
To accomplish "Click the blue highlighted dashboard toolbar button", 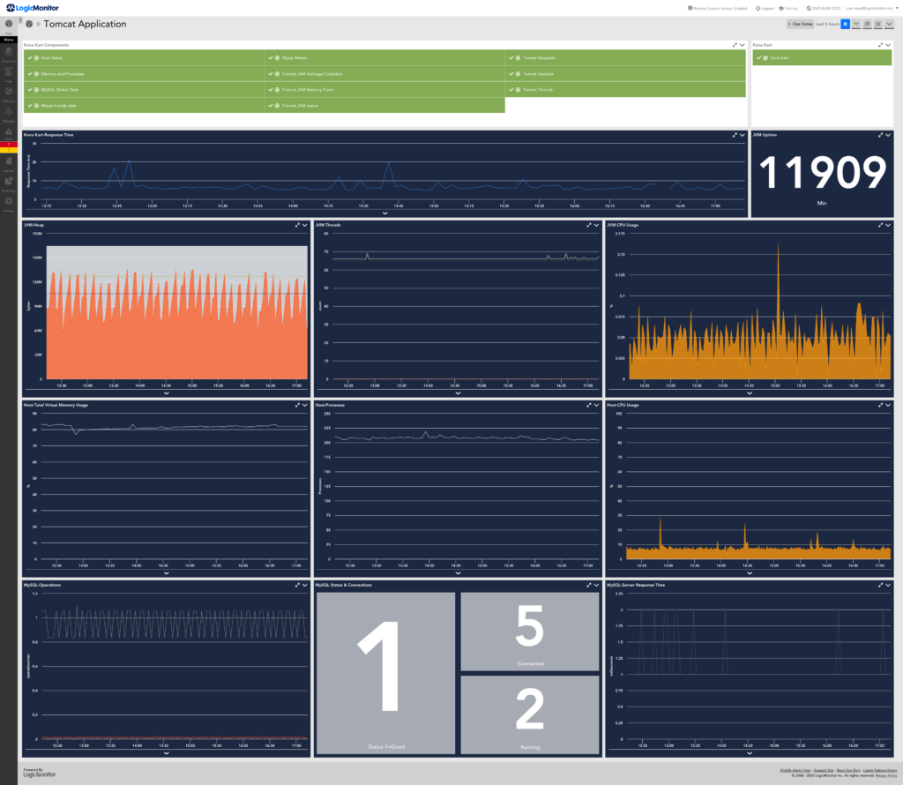I will [x=846, y=24].
